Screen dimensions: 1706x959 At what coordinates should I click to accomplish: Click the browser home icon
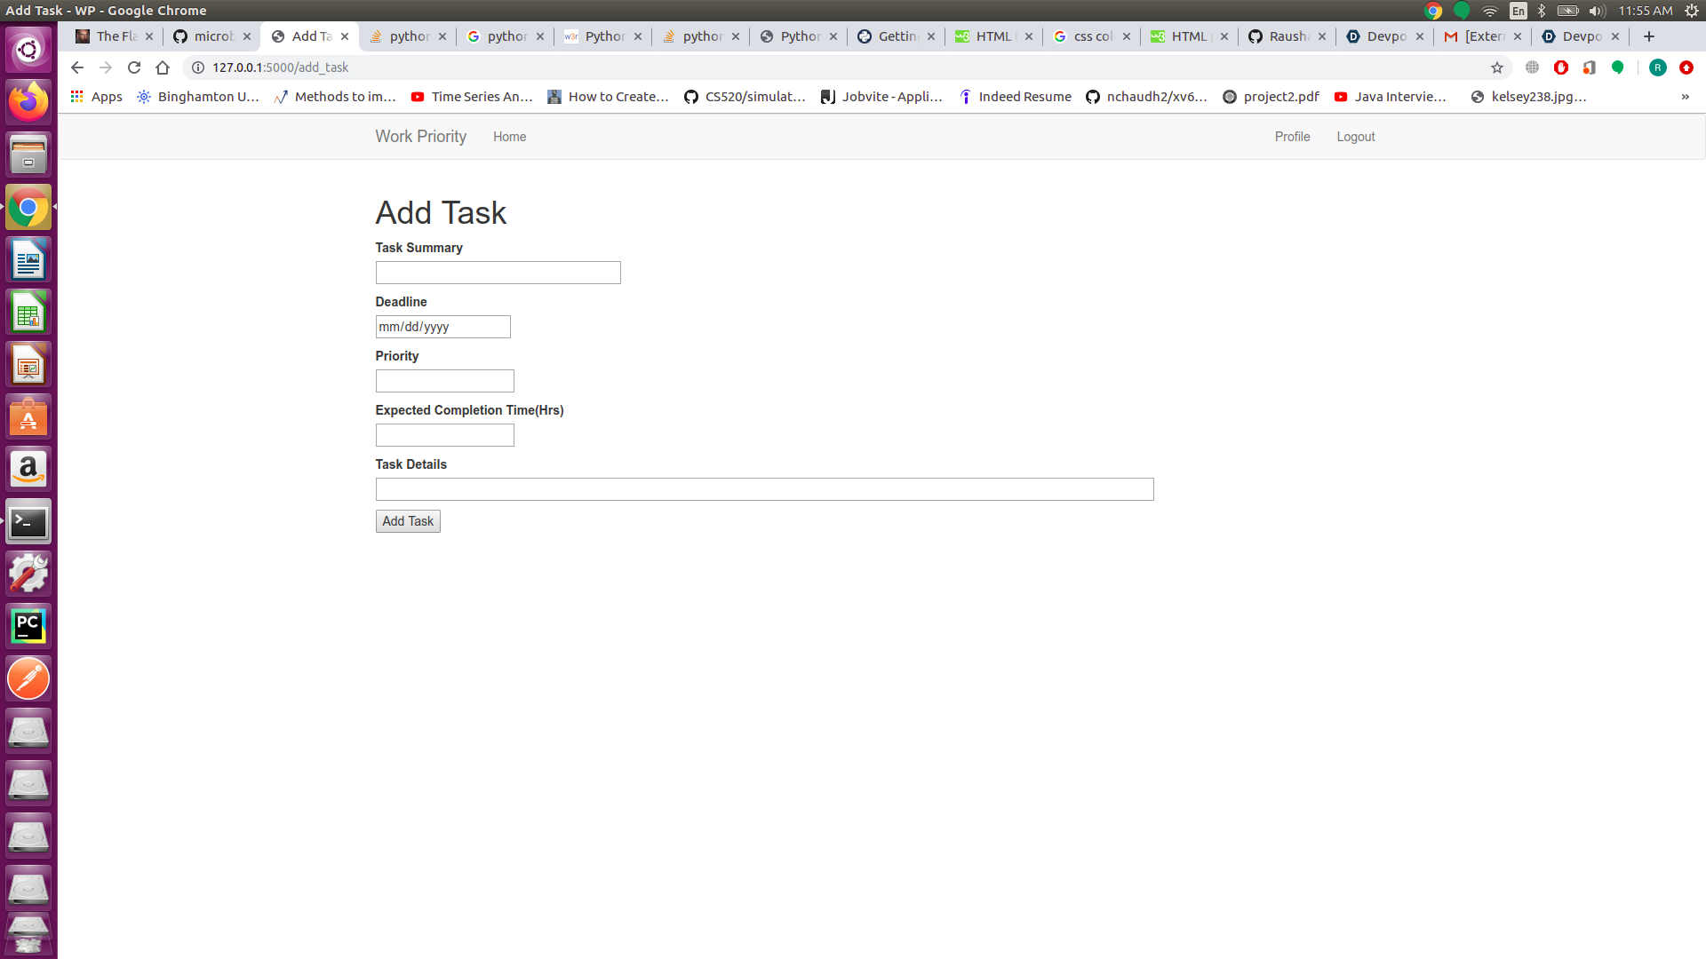click(x=163, y=67)
